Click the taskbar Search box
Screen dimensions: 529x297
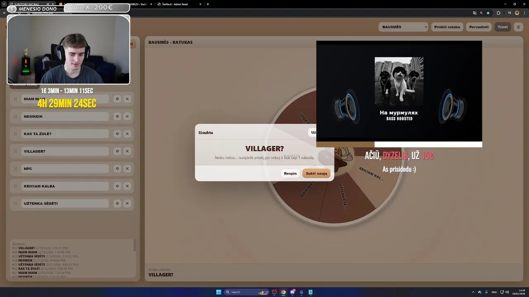tap(247, 292)
